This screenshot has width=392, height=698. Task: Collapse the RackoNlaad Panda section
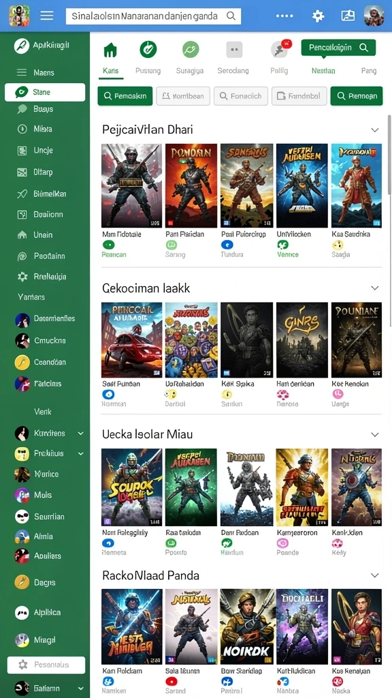(375, 575)
